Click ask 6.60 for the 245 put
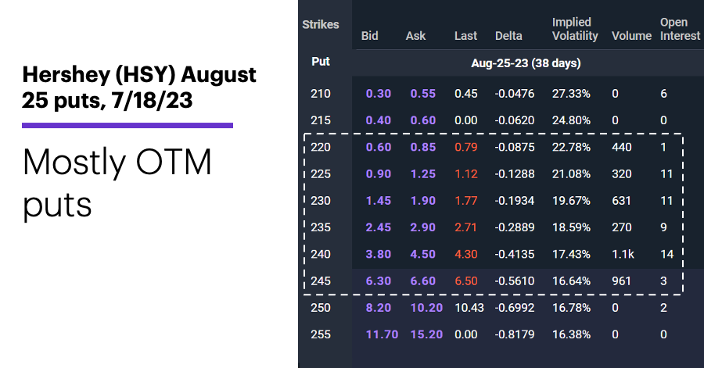The height and width of the screenshot is (368, 704). (x=423, y=281)
